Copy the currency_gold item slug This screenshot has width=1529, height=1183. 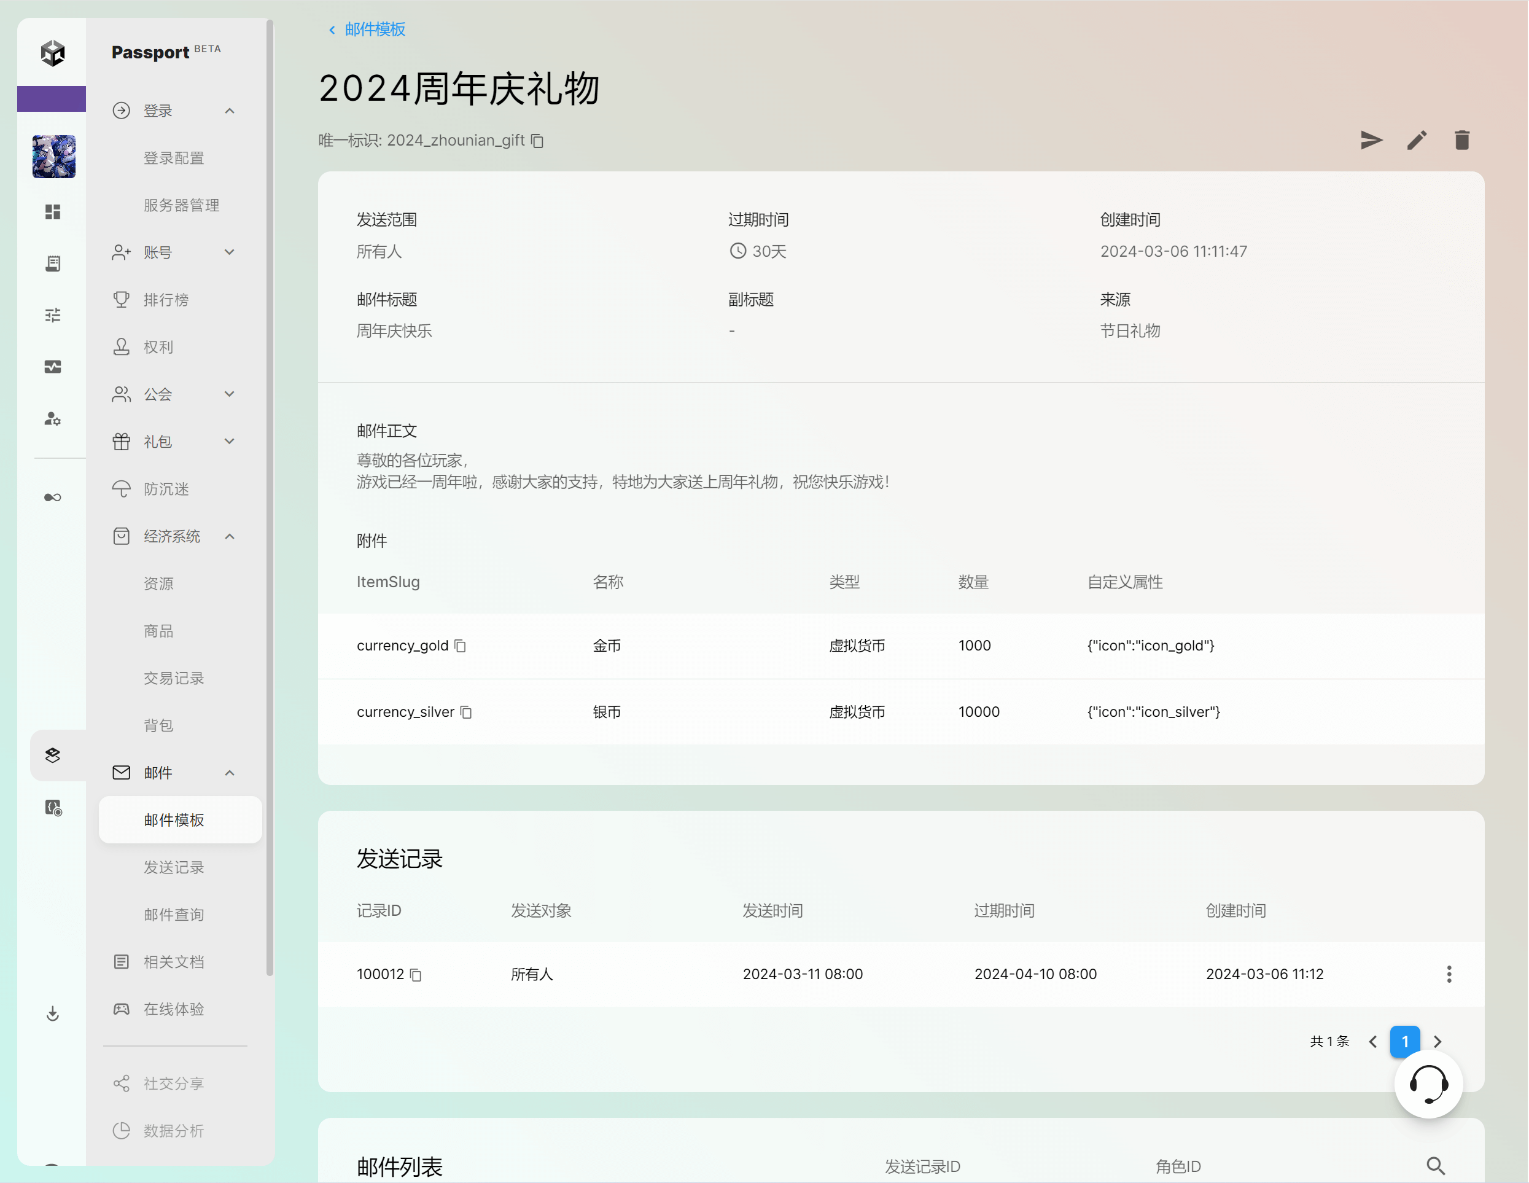tap(460, 646)
